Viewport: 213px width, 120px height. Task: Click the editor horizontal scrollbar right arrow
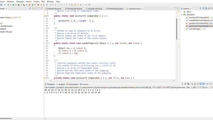174,80
